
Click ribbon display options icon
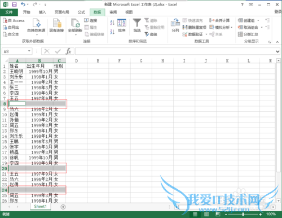point(251,5)
